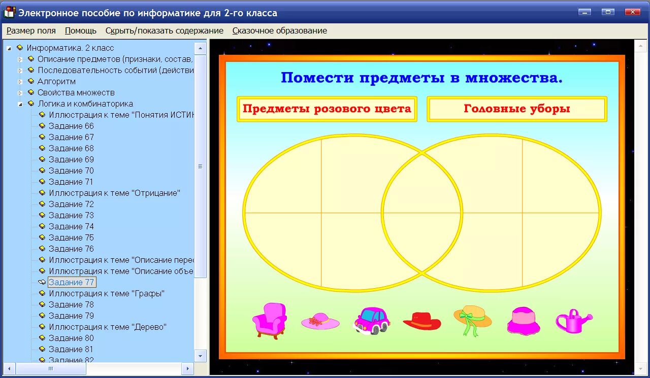Click the Предметы розового цвета set label

327,109
